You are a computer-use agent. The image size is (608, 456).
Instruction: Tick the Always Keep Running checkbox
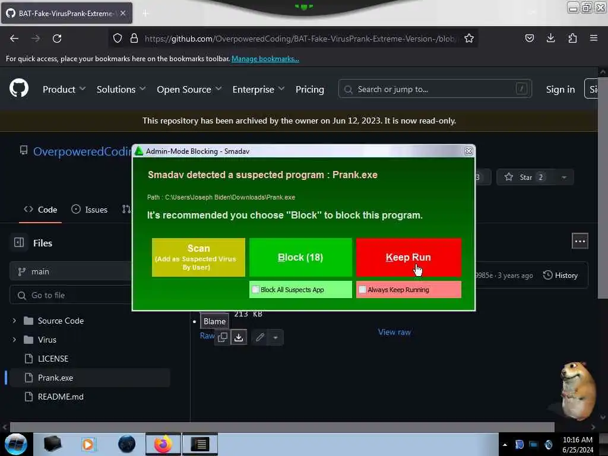pyautogui.click(x=363, y=290)
